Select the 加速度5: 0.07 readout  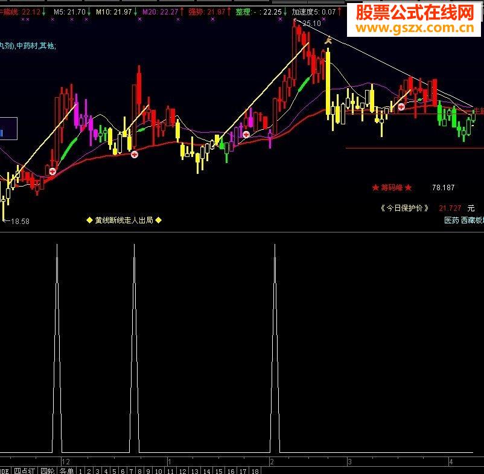pos(314,12)
